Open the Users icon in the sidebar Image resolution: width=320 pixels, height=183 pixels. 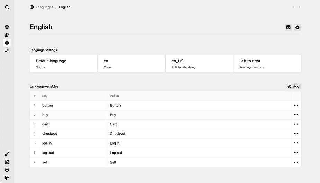(7, 35)
